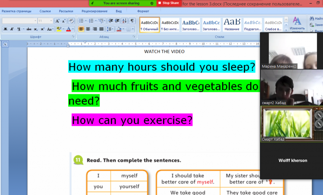Apply bulleted list formatting
Viewport: 323px width, 195px height.
coord(81,21)
